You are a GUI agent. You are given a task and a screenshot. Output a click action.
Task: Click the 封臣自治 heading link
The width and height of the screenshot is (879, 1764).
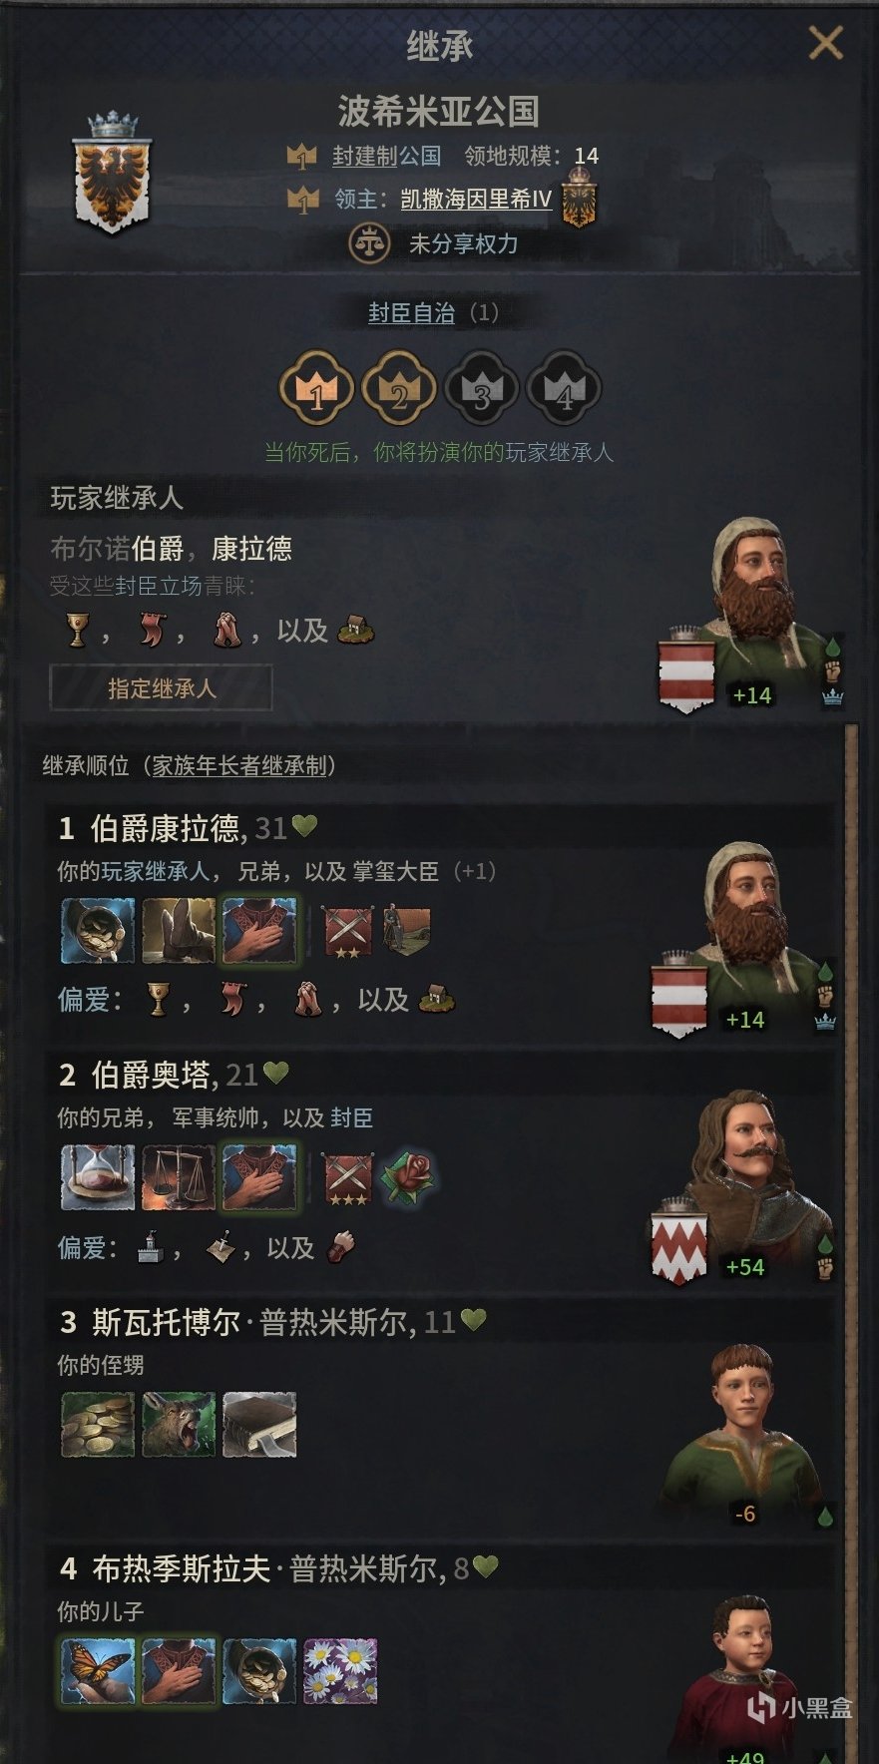411,313
